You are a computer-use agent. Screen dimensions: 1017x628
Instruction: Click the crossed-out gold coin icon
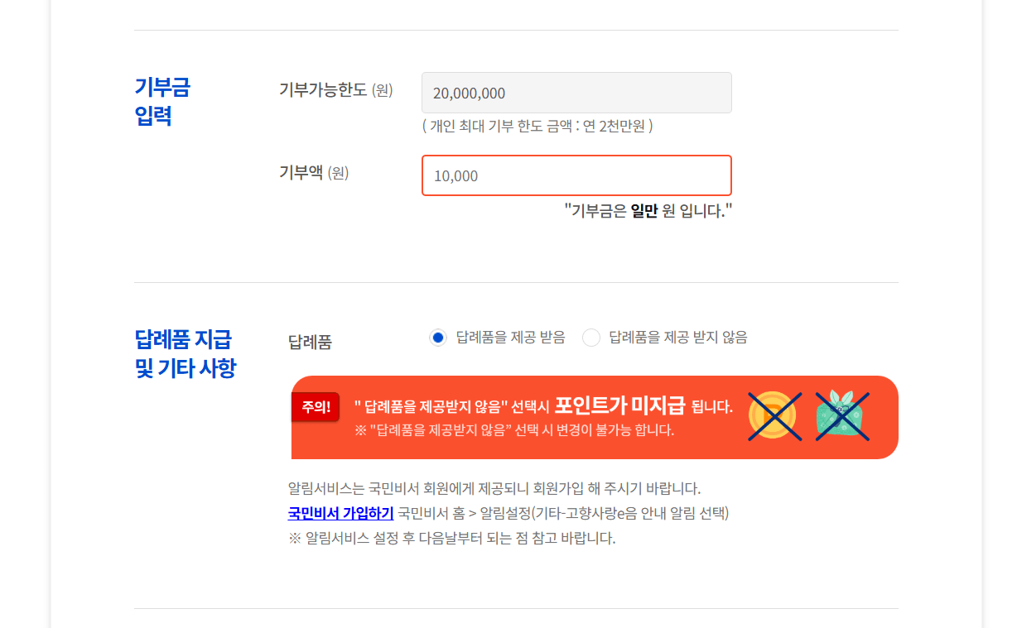coord(774,416)
